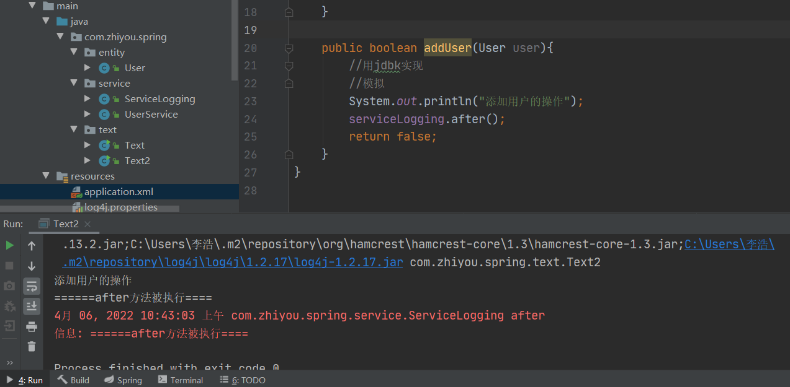Select UserService class in project tree
Screen dimensions: 790x387
click(x=151, y=114)
